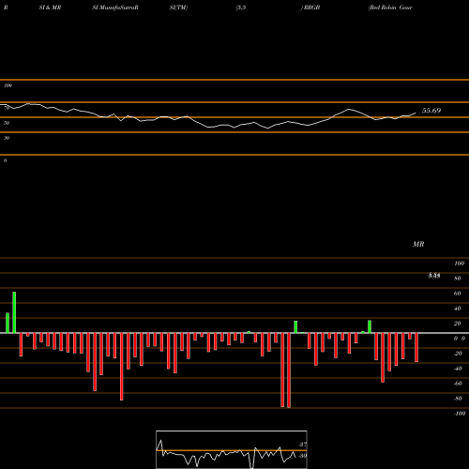Image resolution: width=469 pixels, height=469 pixels.
Task: Click the -80 label on the MR axis
Action: [x=458, y=399]
